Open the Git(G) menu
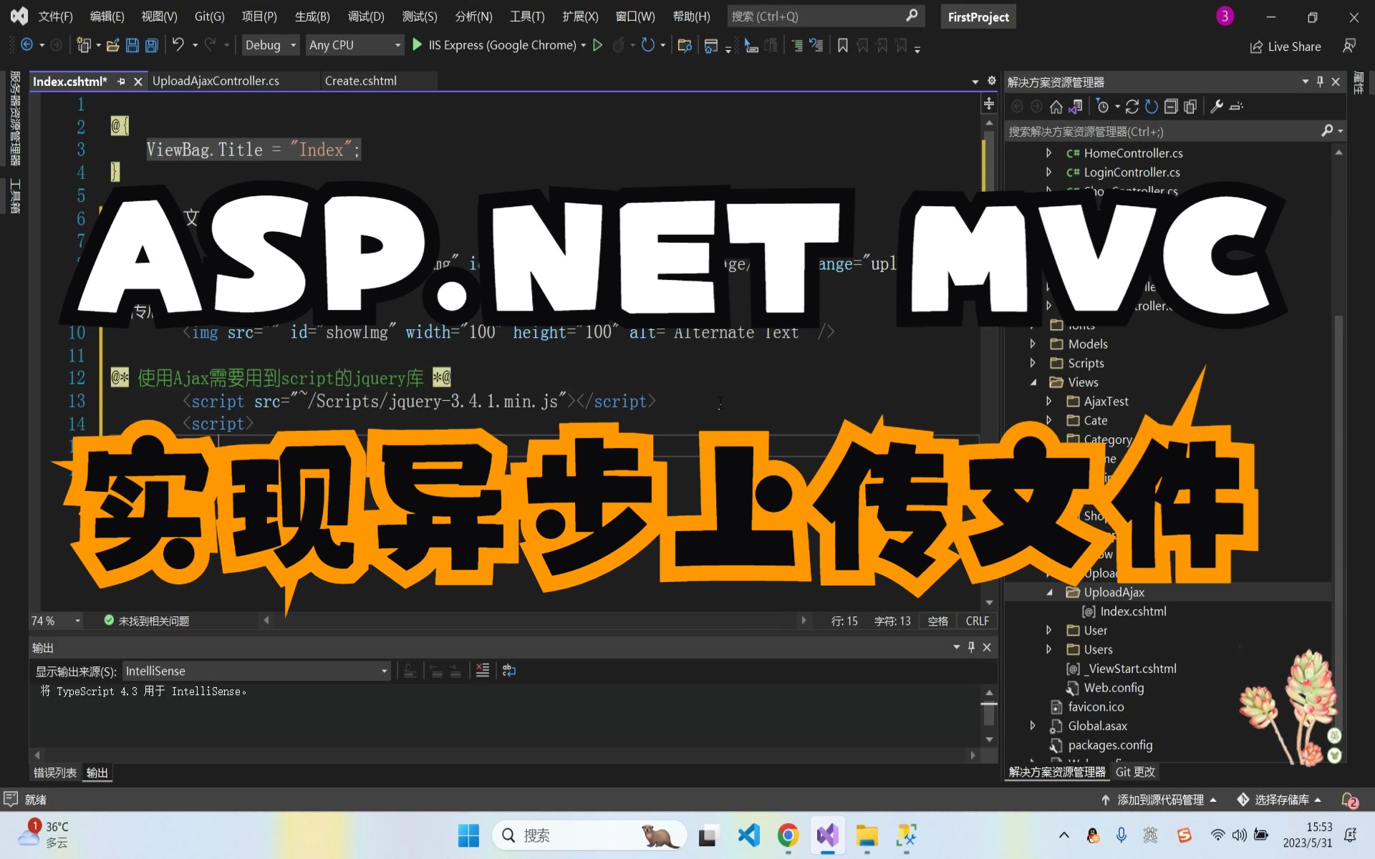This screenshot has height=859, width=1375. coord(209,16)
